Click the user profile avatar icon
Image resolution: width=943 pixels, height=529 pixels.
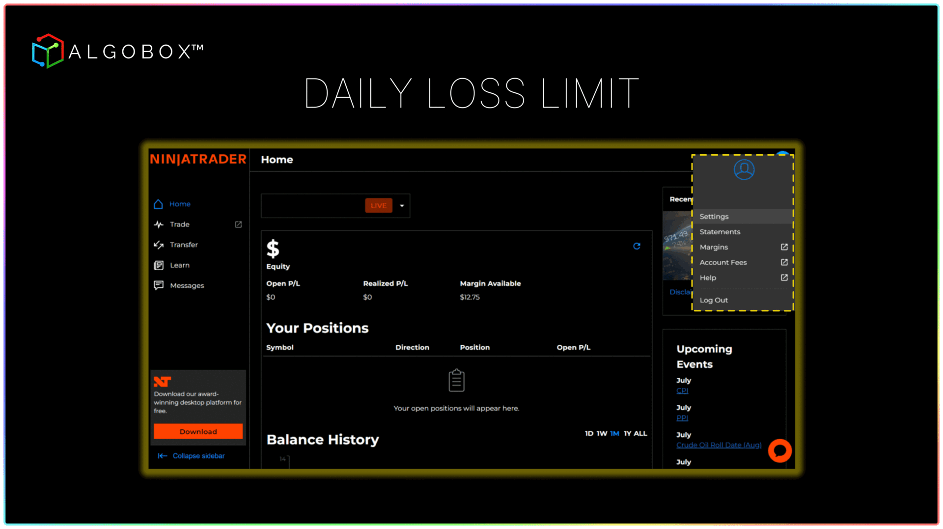pos(744,169)
